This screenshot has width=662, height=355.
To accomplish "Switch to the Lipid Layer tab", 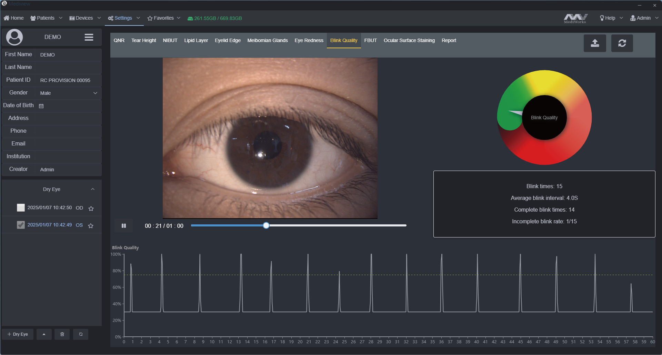I will 196,40.
